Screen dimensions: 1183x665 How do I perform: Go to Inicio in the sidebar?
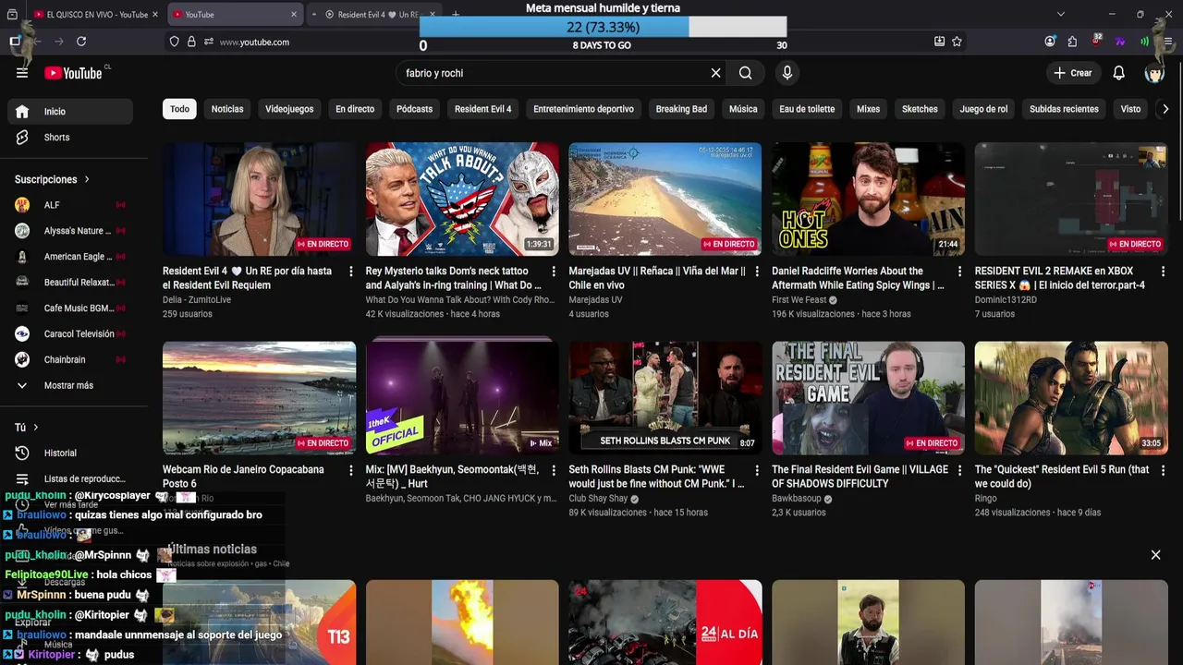tap(70, 111)
